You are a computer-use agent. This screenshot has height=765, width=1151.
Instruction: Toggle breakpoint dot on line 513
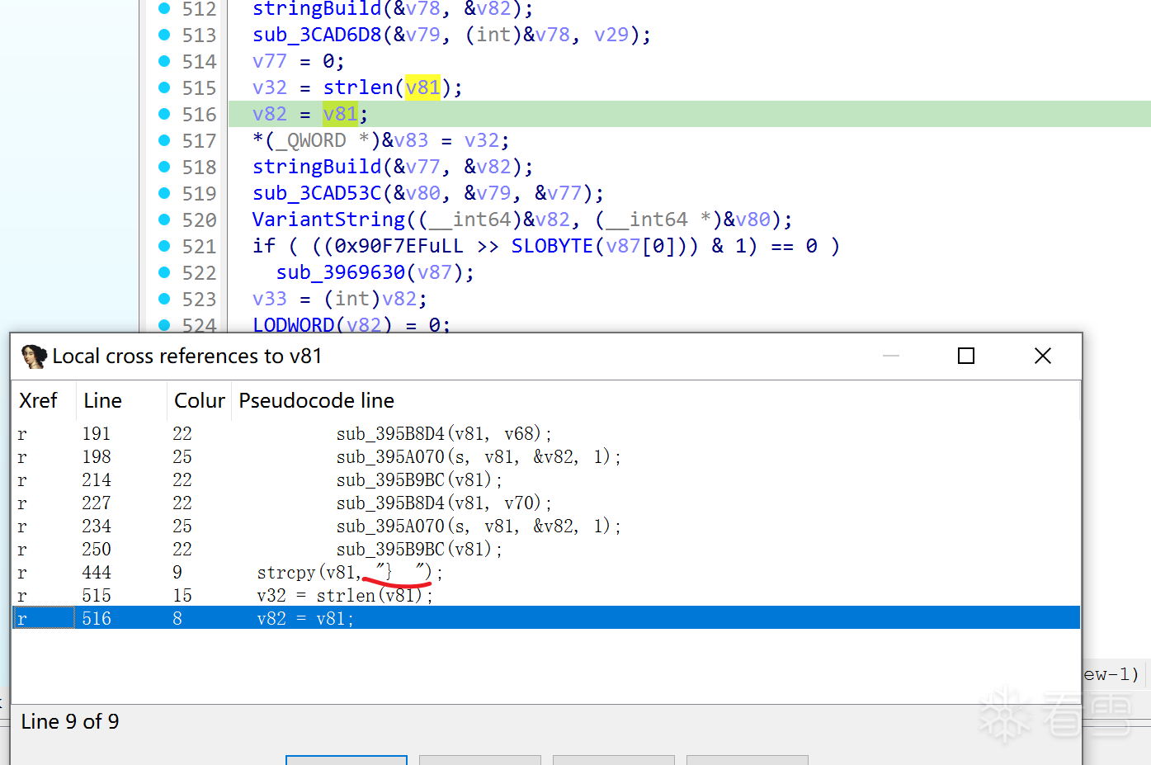[164, 35]
